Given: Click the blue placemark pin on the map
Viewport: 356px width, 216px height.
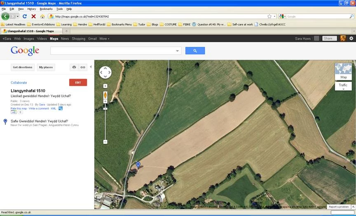Looking at the screenshot, I should (x=138, y=165).
